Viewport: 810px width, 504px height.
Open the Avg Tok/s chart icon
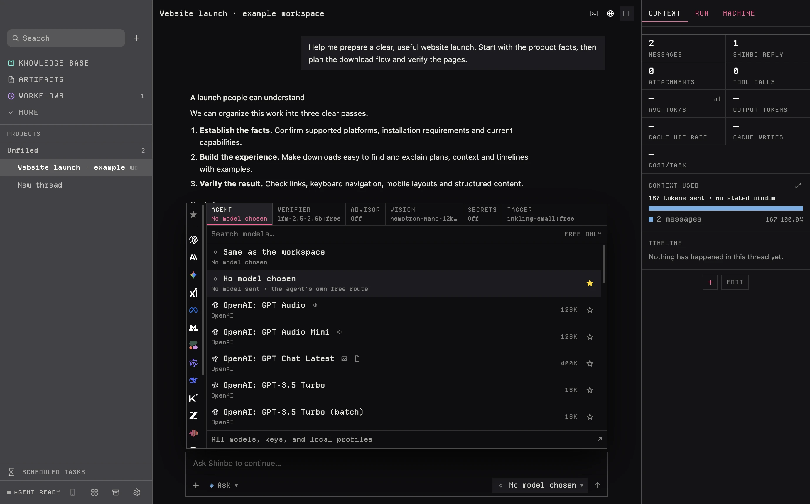(717, 99)
